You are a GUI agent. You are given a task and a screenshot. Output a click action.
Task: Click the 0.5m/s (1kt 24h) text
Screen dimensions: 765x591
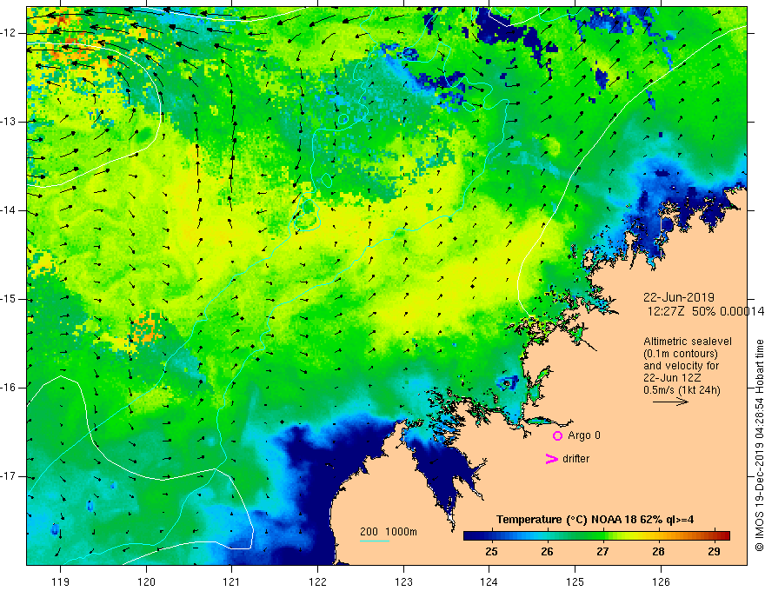pos(682,390)
